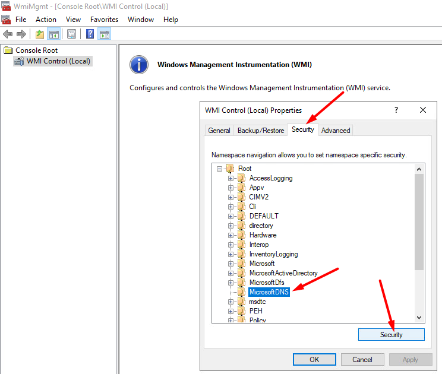The width and height of the screenshot is (442, 374).
Task: Collapse the Root namespace node
Action: [x=219, y=169]
